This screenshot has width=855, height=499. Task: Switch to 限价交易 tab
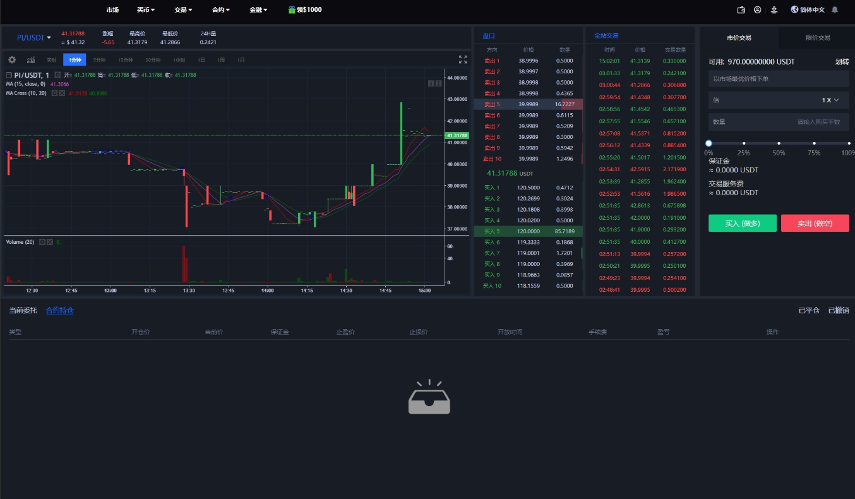pyautogui.click(x=818, y=38)
